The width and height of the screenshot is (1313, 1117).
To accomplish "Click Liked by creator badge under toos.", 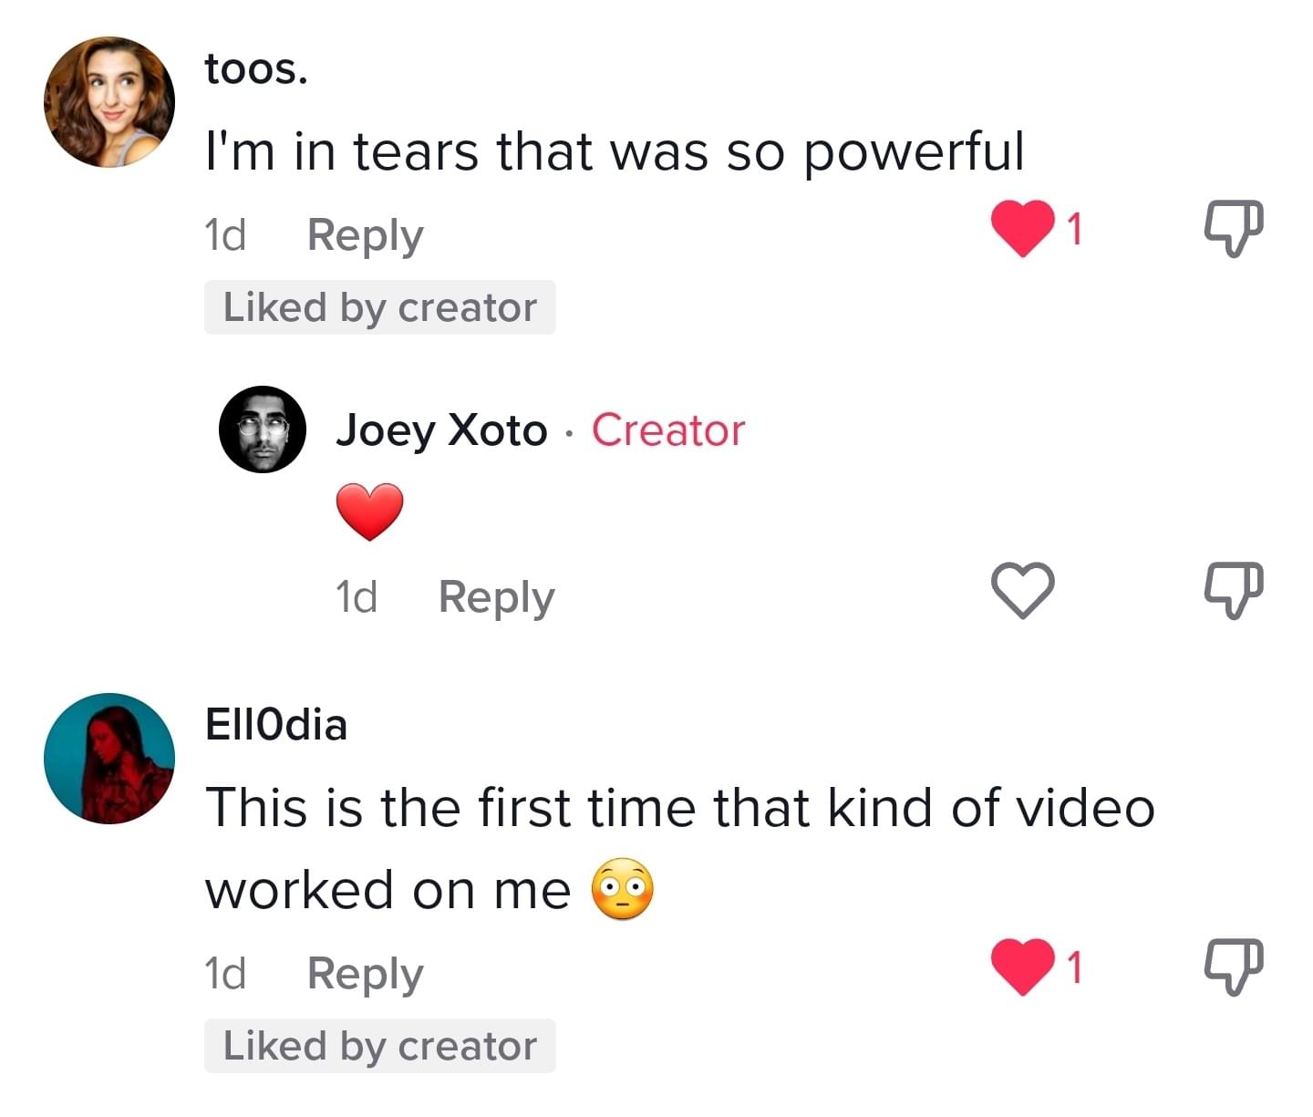I will click(379, 307).
